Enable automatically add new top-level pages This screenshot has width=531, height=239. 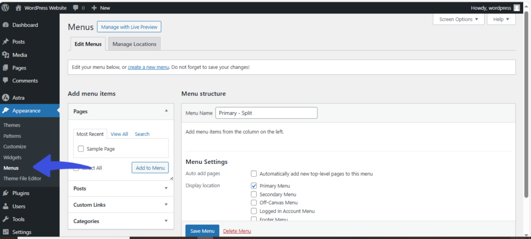[254, 174]
